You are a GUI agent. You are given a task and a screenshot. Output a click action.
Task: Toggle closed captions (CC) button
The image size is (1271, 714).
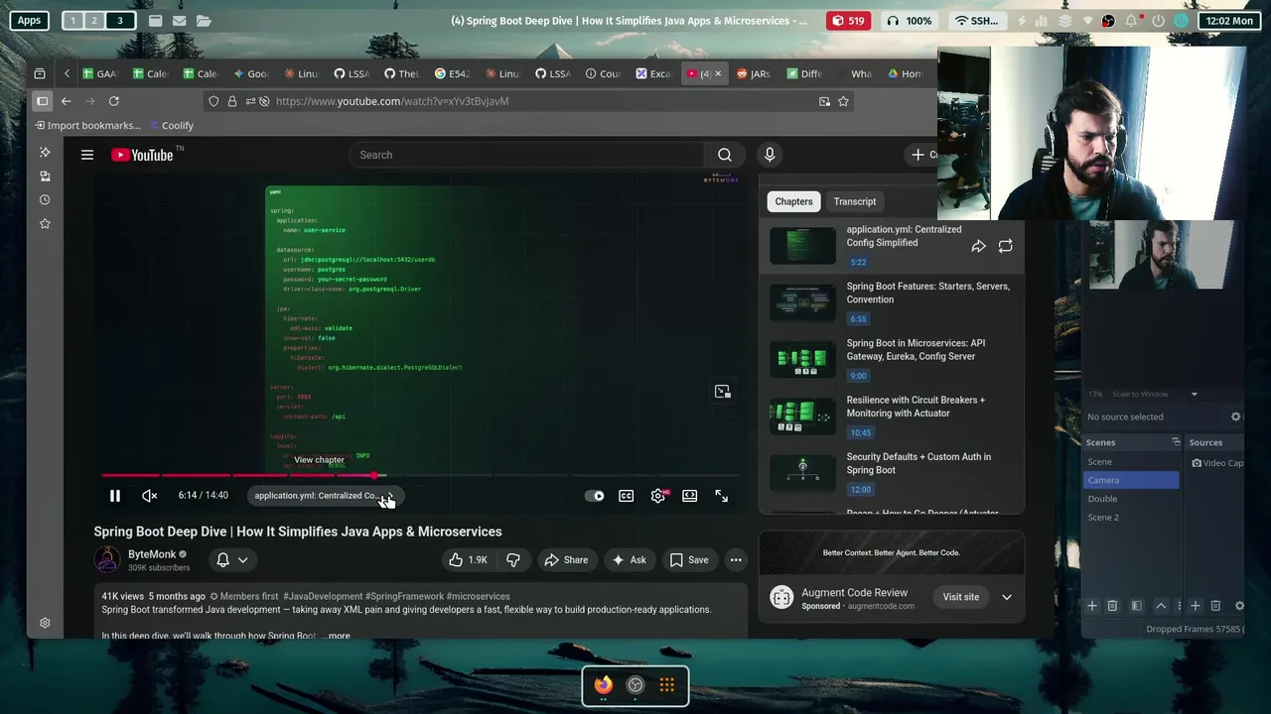[627, 496]
